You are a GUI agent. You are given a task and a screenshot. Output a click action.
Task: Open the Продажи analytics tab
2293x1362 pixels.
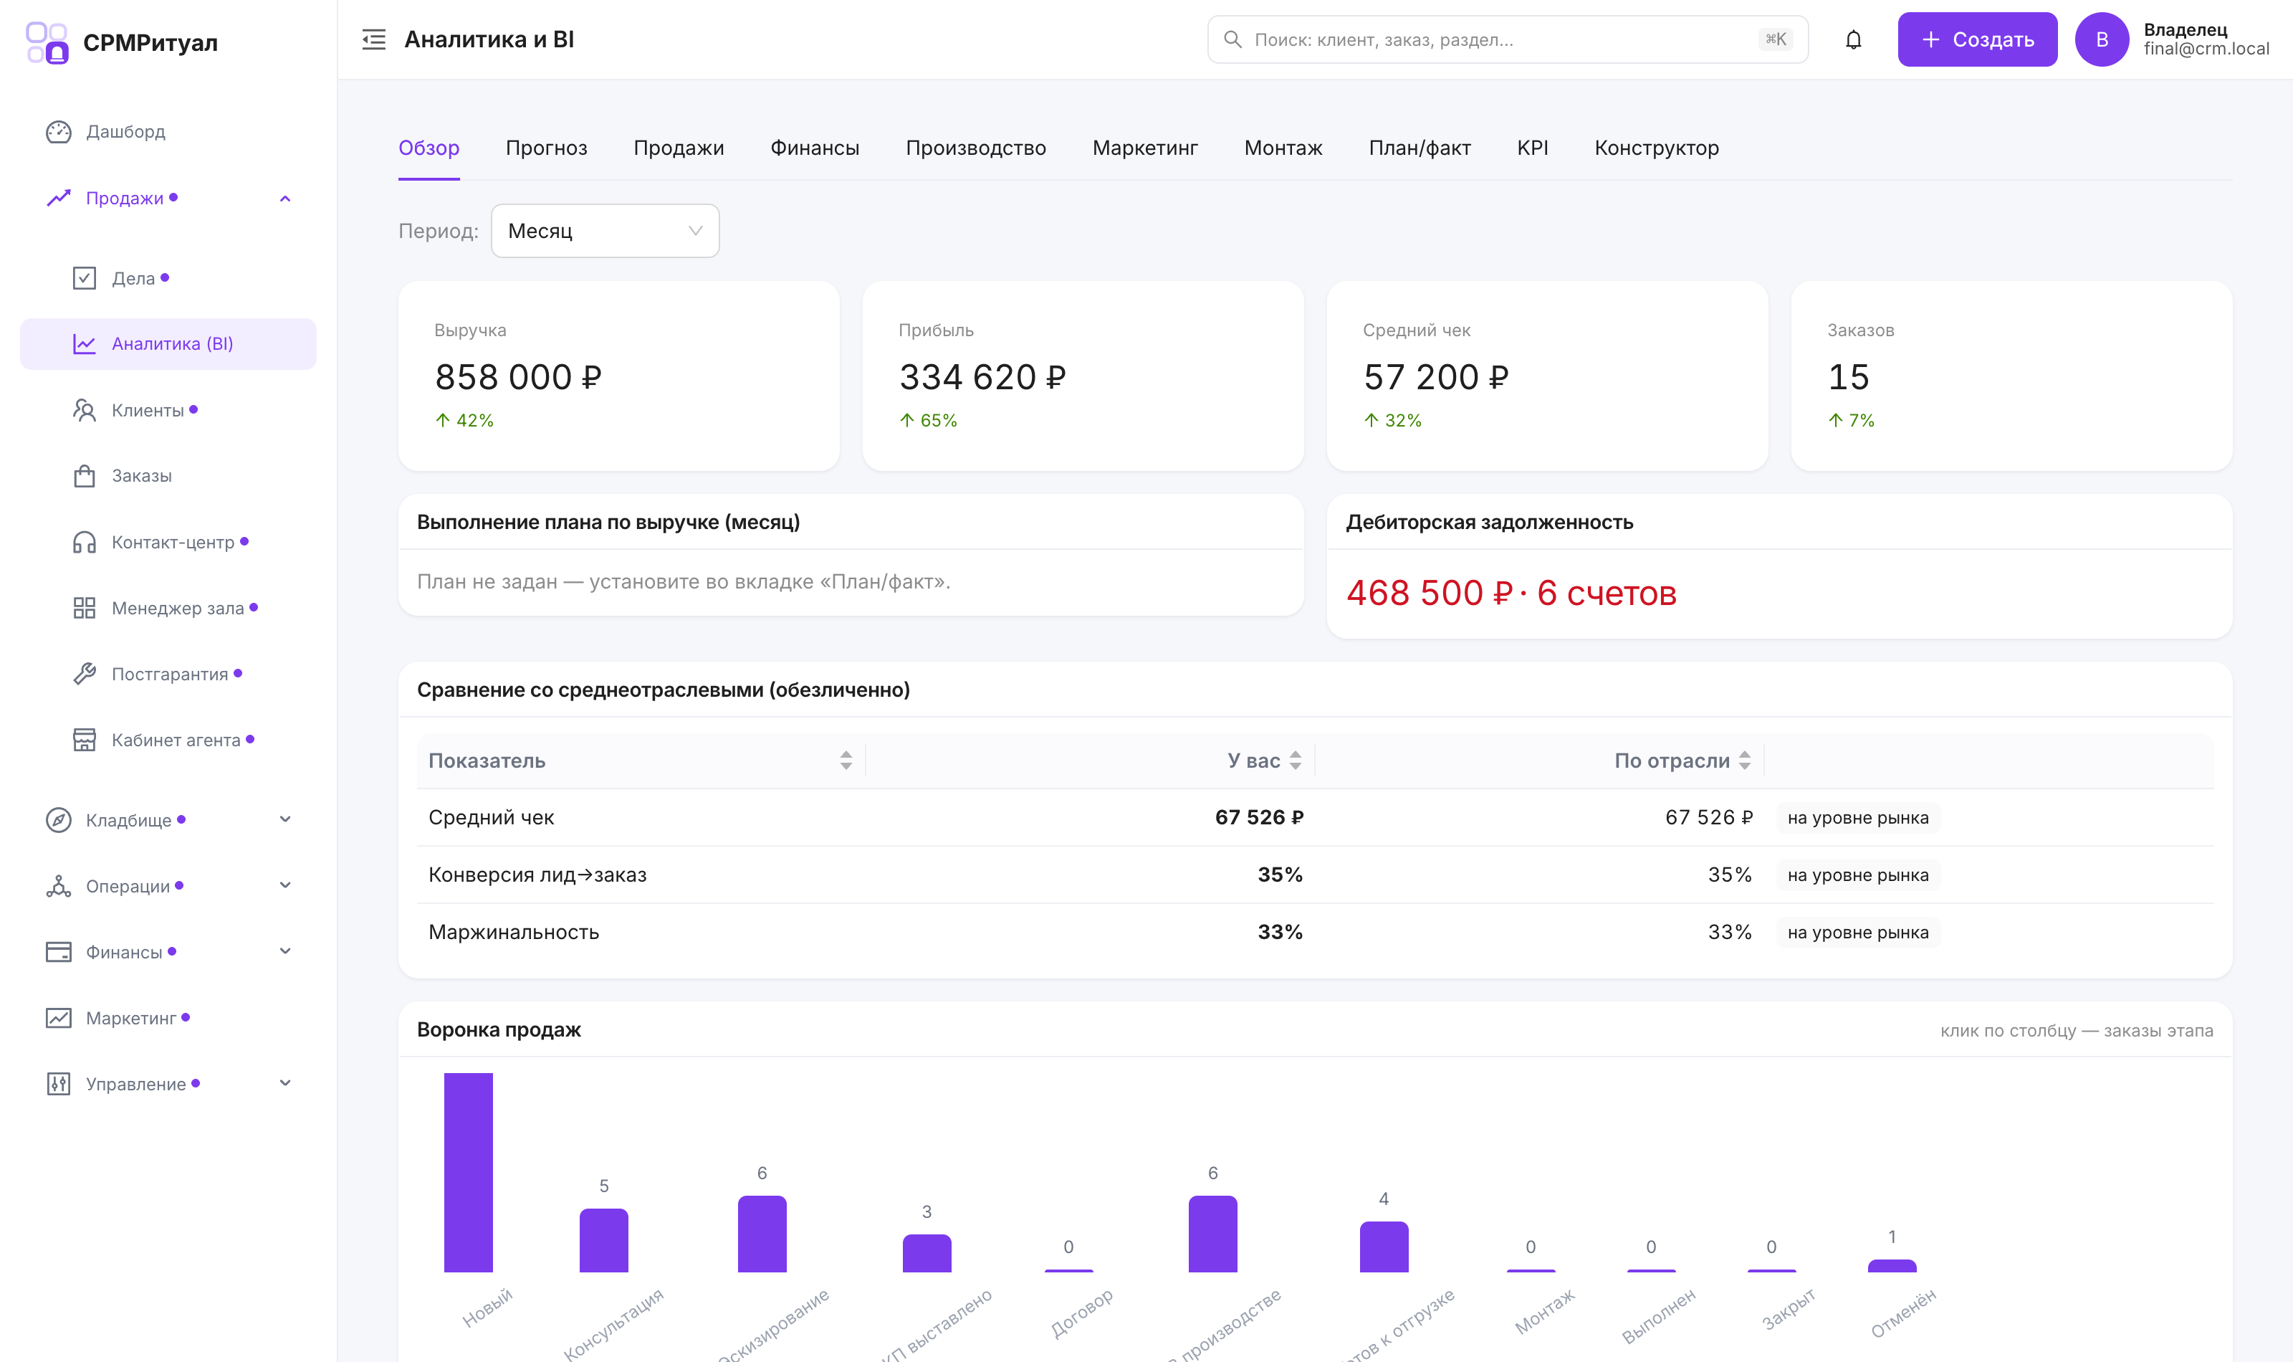(x=679, y=148)
